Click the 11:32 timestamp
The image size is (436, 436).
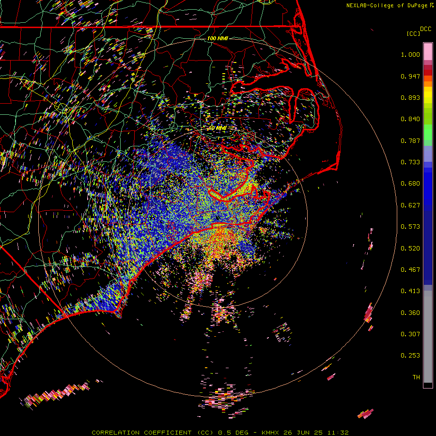pyautogui.click(x=338, y=433)
